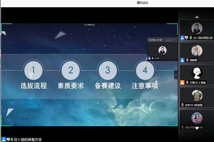Select participant 行管19-1 avatar tile
214x142 pixels.
[x=197, y=74]
